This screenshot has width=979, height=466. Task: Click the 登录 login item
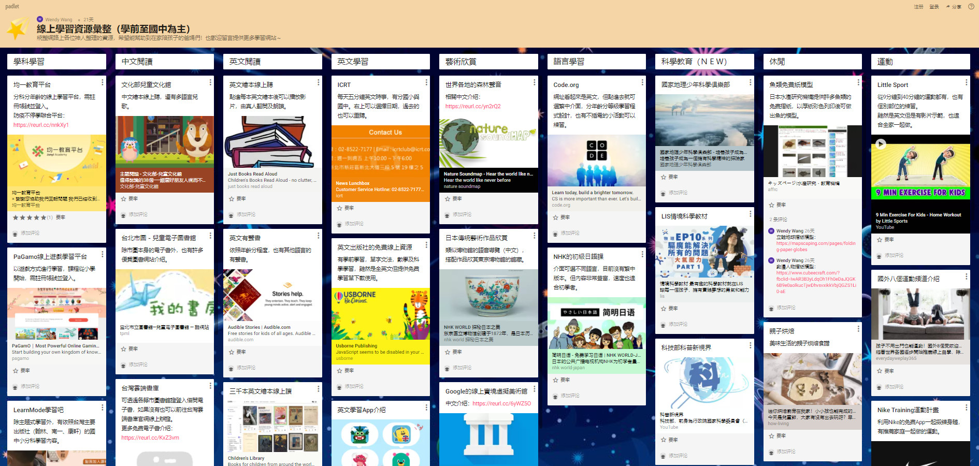tap(934, 7)
